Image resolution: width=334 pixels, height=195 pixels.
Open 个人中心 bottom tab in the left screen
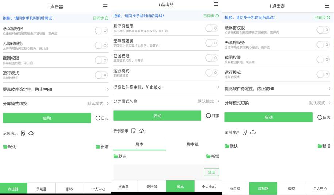point(98,189)
